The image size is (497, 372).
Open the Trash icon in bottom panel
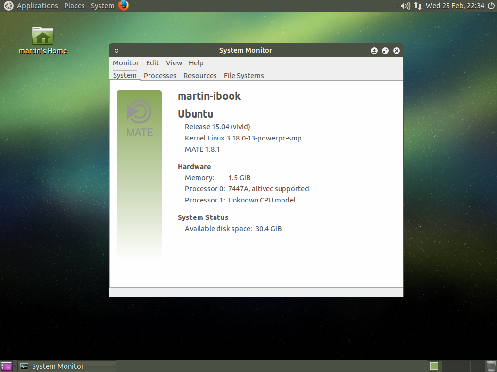point(491,366)
